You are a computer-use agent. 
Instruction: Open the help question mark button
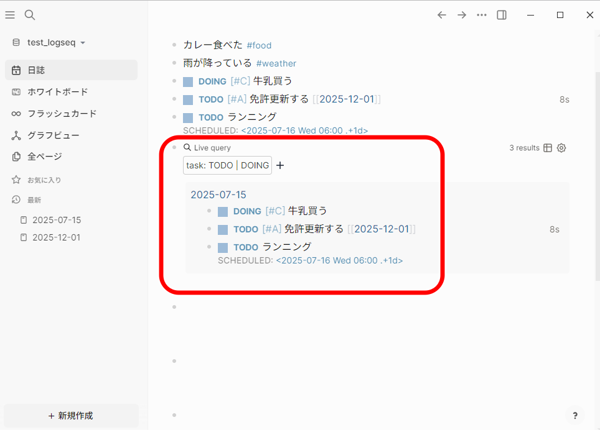coord(574,416)
